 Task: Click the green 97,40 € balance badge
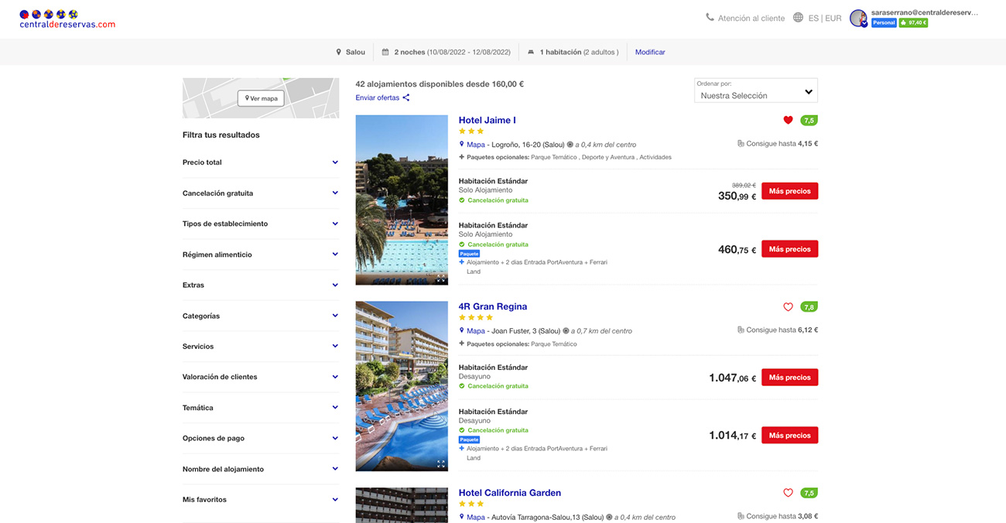[913, 23]
